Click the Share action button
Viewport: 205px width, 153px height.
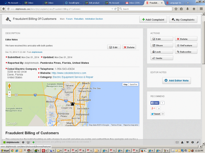(162, 45)
